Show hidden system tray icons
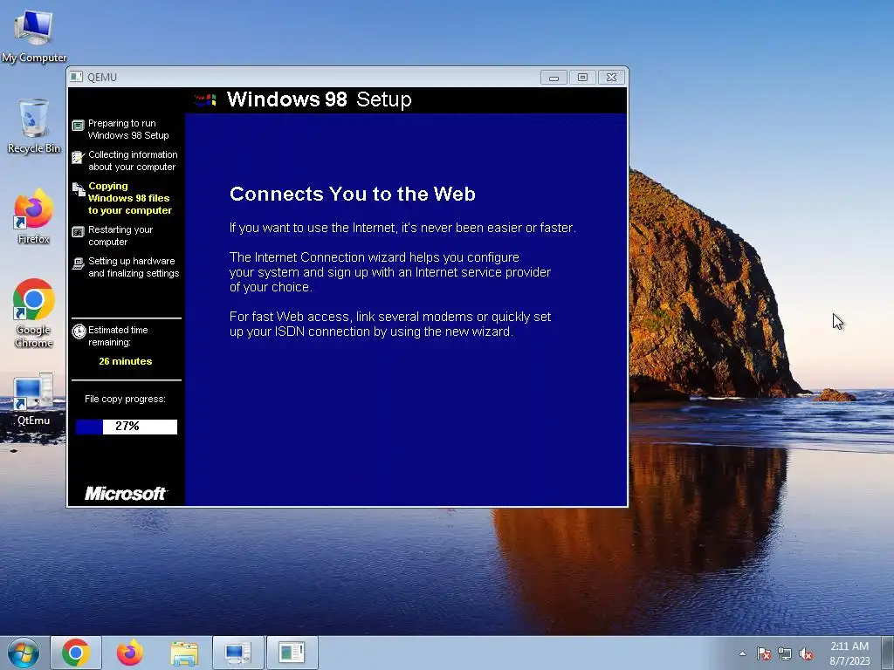Image resolution: width=894 pixels, height=670 pixels. click(742, 653)
